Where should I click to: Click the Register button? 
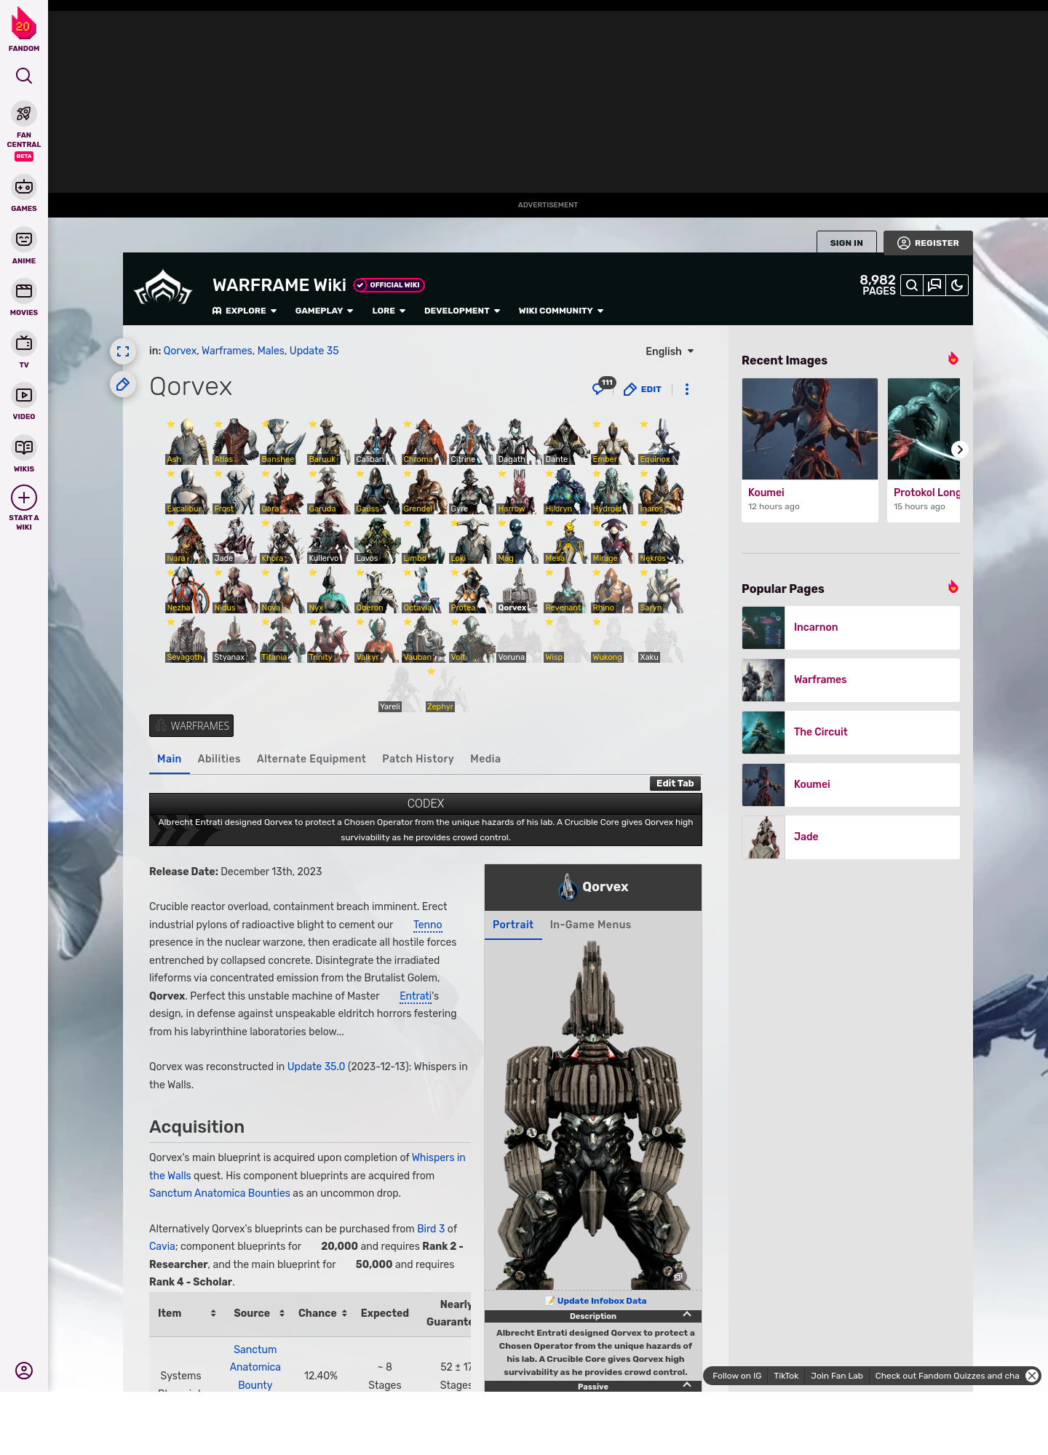(928, 243)
